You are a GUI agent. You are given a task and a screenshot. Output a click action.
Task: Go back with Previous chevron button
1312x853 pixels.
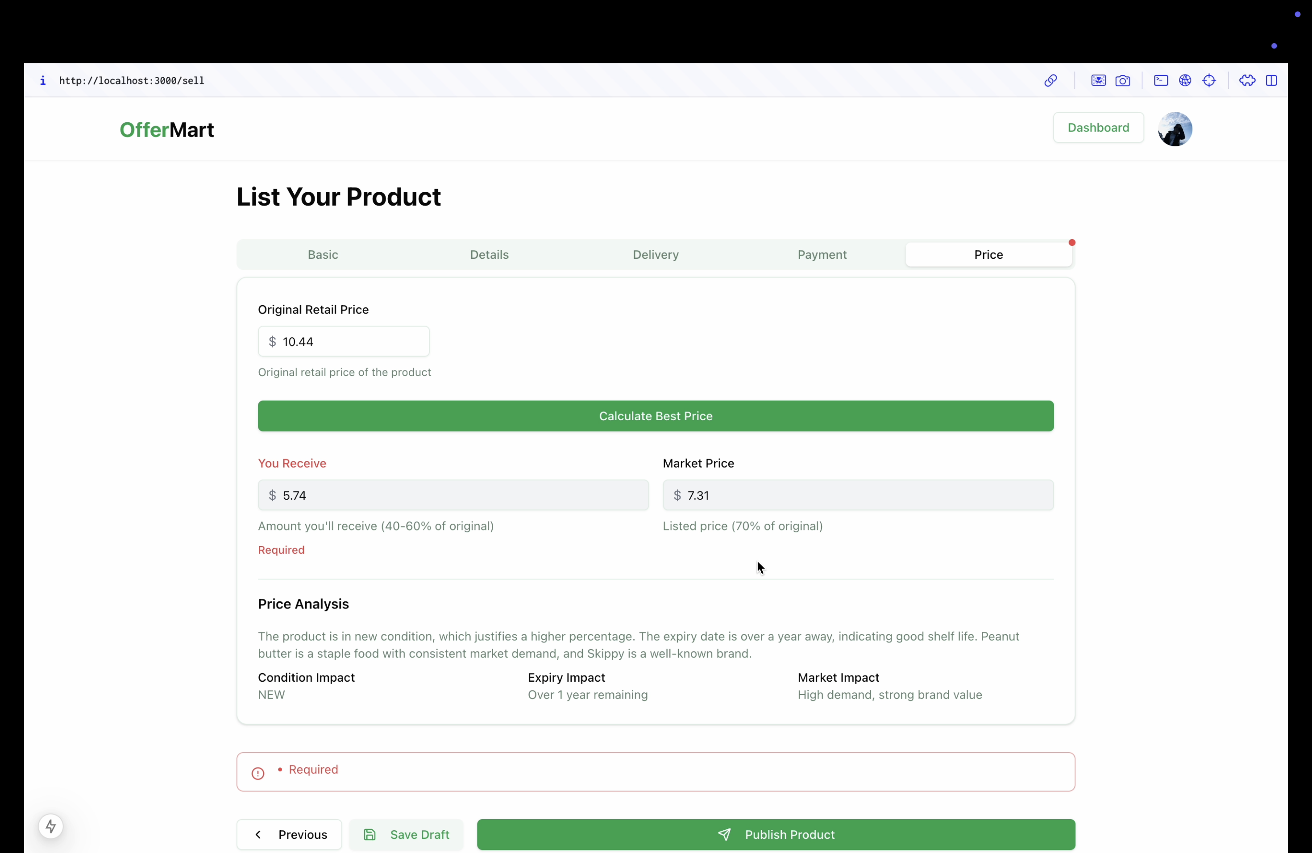click(x=290, y=834)
